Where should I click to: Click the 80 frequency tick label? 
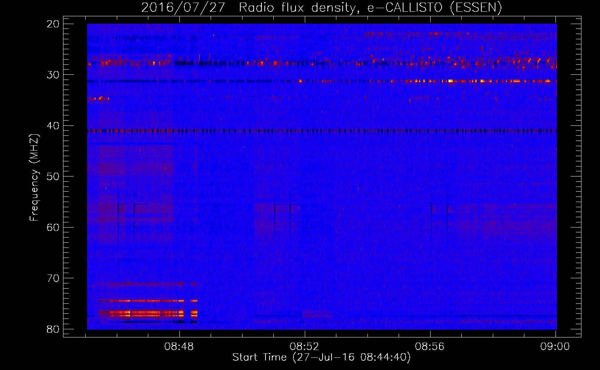(53, 329)
